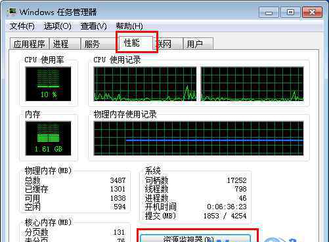
Task: Click the 分页数 label
Action: click(x=36, y=232)
